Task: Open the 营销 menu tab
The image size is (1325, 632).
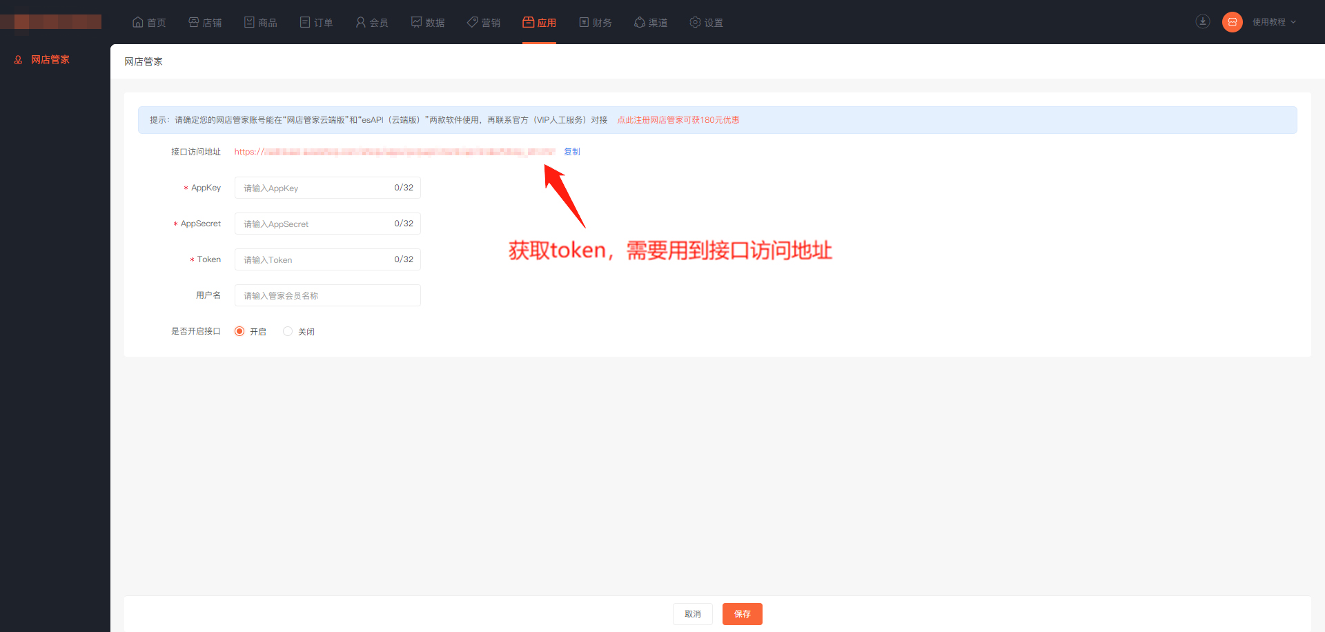Action: click(484, 22)
